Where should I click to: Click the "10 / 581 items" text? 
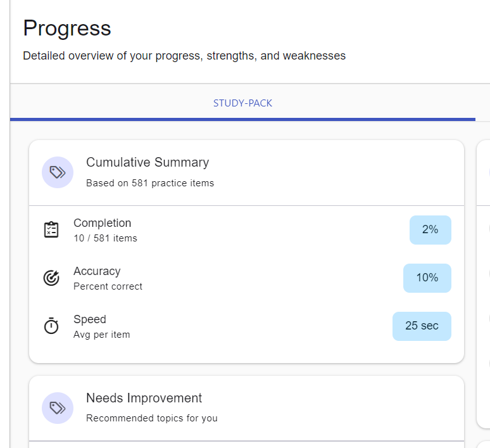pos(105,238)
